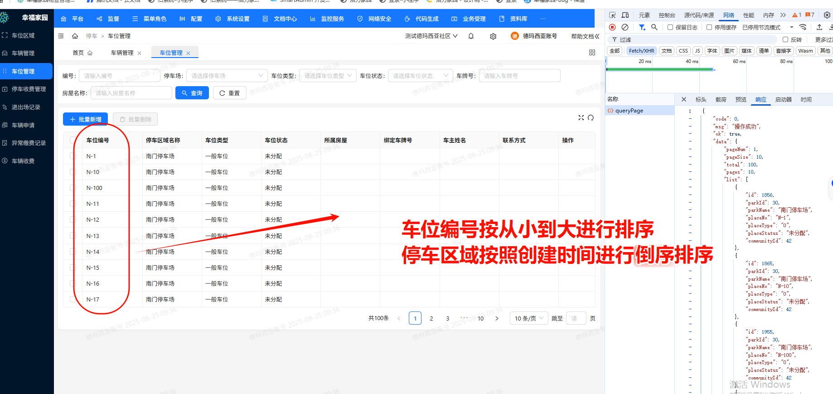833x394 pixels.
Task: Toggle the device toolbar icon in DevTools
Action: [625, 15]
